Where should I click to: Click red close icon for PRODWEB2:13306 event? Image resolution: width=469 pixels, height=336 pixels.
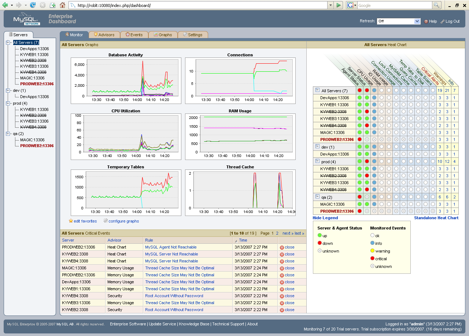(282, 247)
